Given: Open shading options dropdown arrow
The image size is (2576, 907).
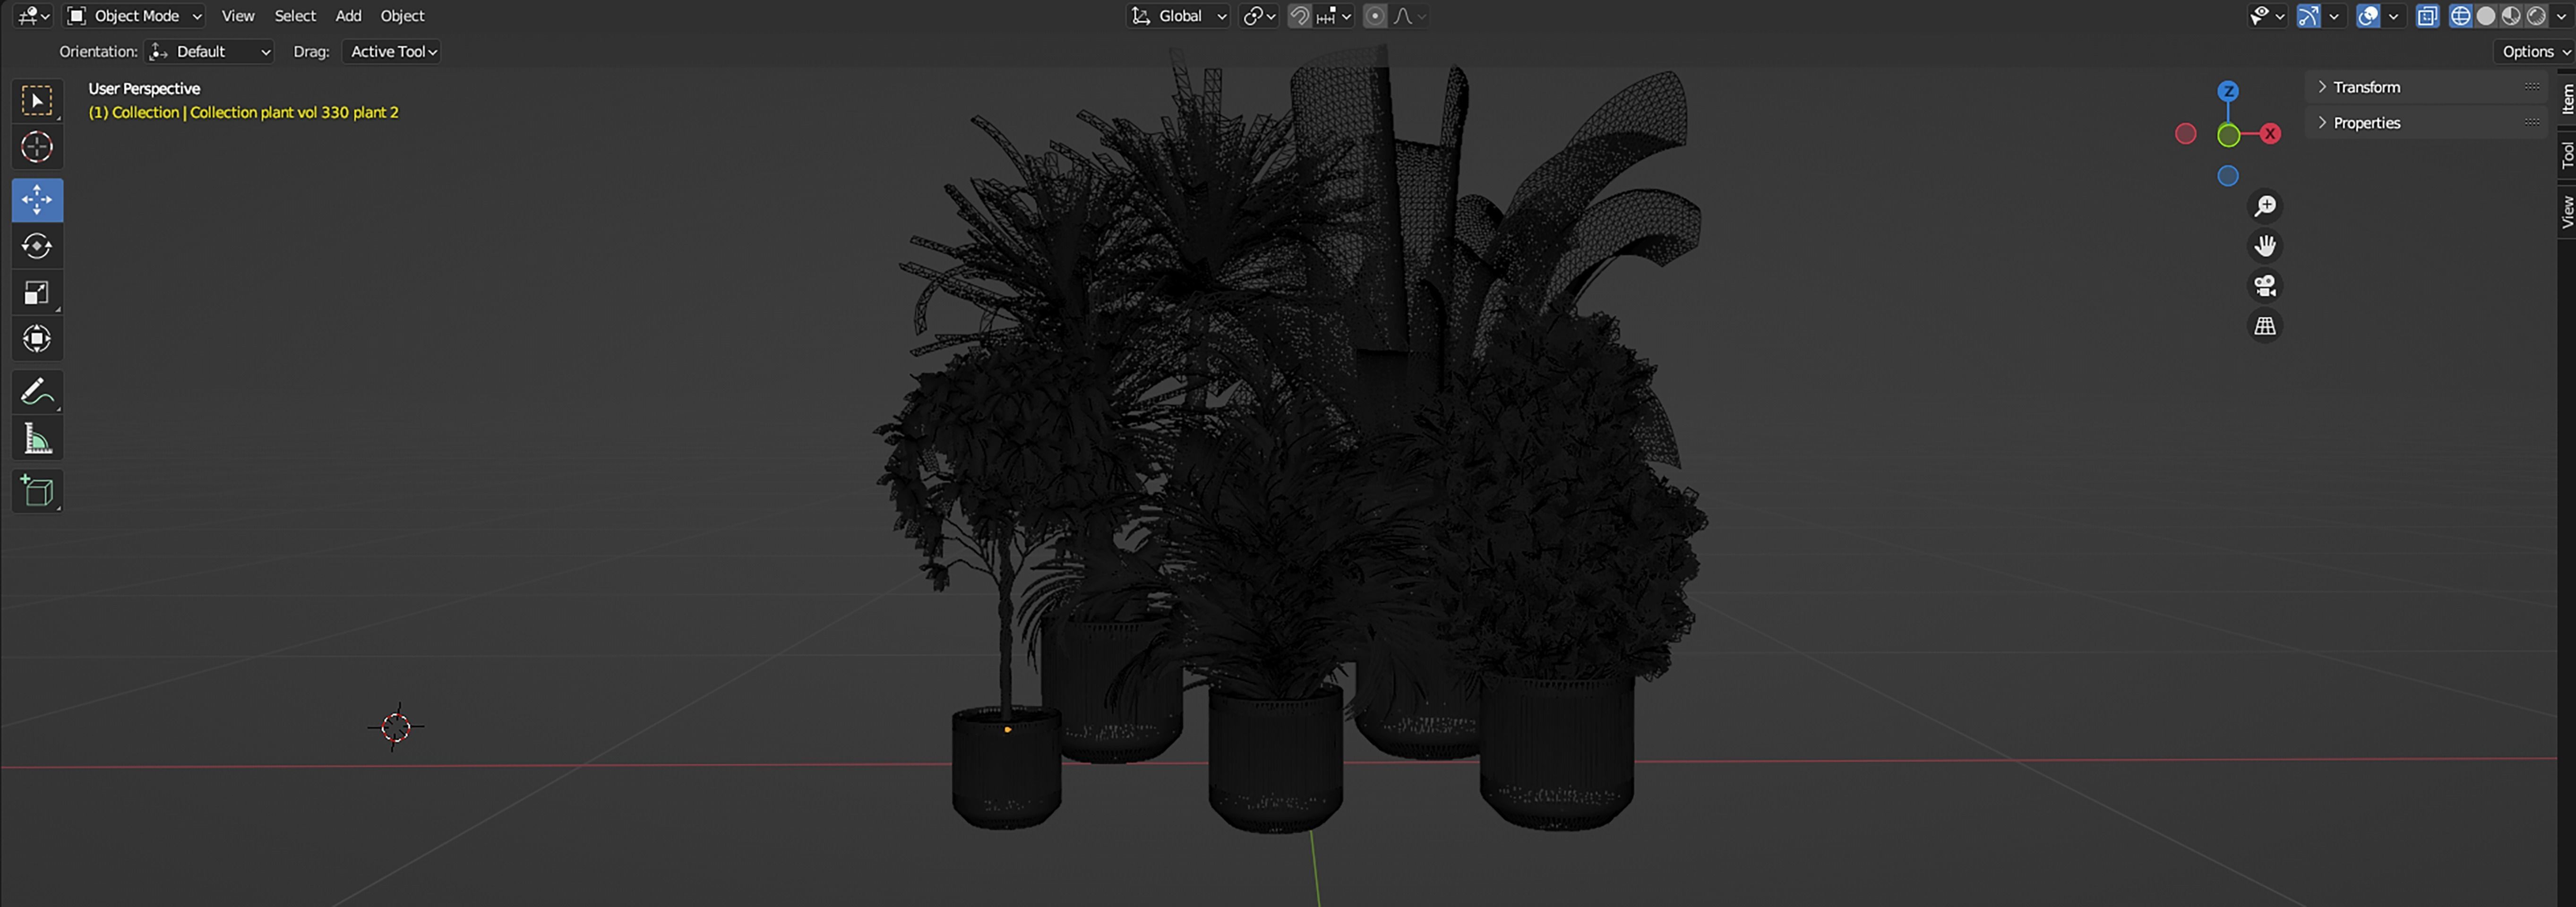Looking at the screenshot, I should 2561,16.
